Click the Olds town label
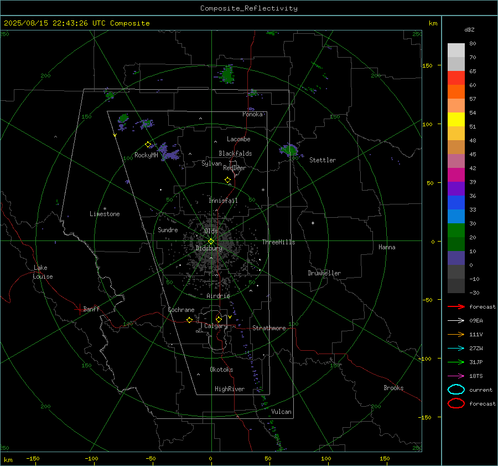Screen dimensions: 498x466 (211, 231)
